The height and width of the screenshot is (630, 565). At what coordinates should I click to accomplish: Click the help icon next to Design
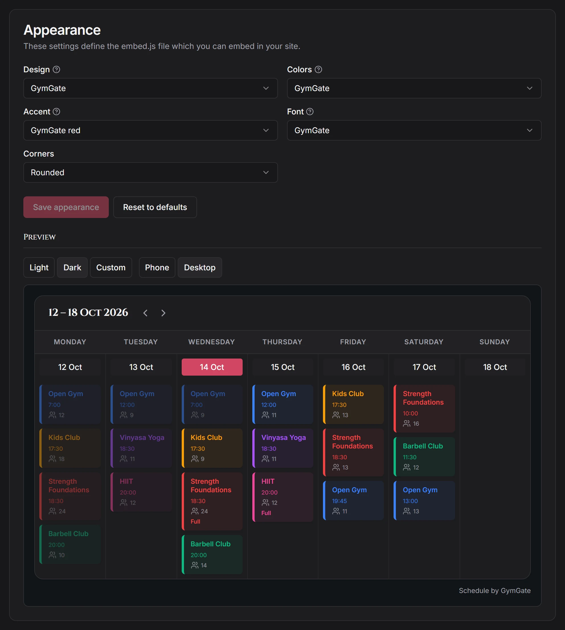pyautogui.click(x=56, y=69)
